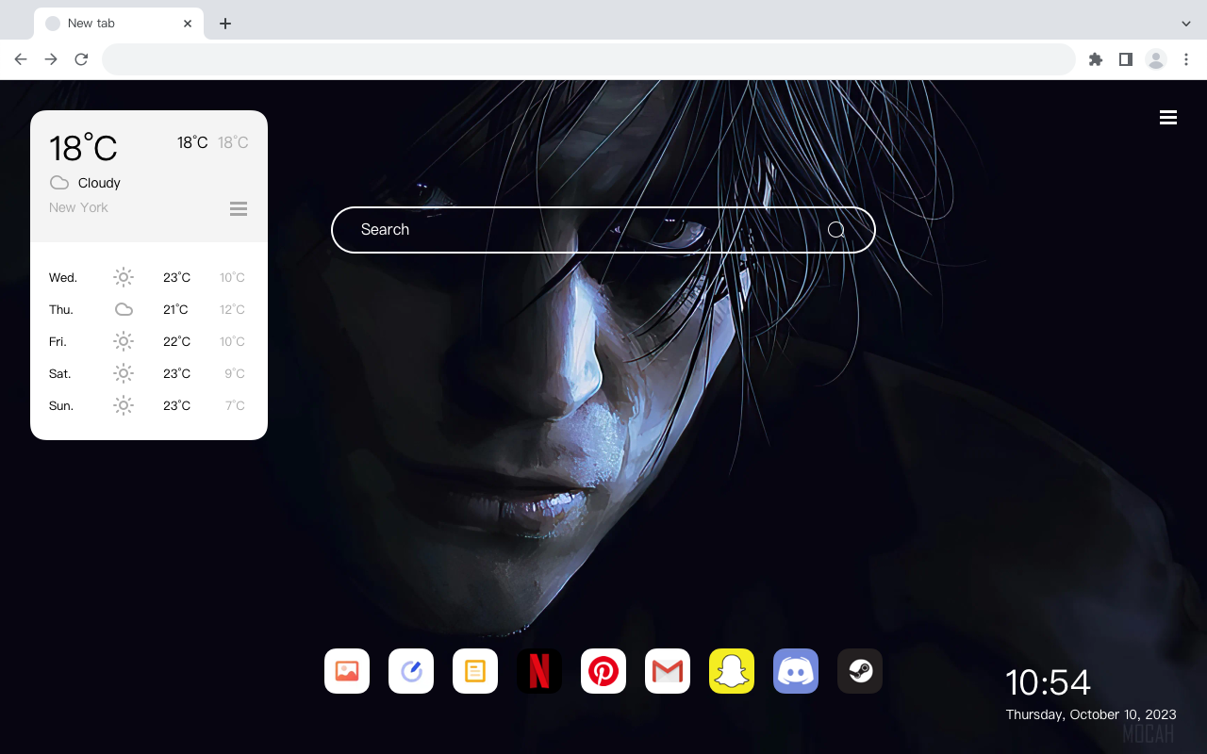Click the Wednesday sunny forecast icon
The image size is (1207, 754).
pos(124,277)
